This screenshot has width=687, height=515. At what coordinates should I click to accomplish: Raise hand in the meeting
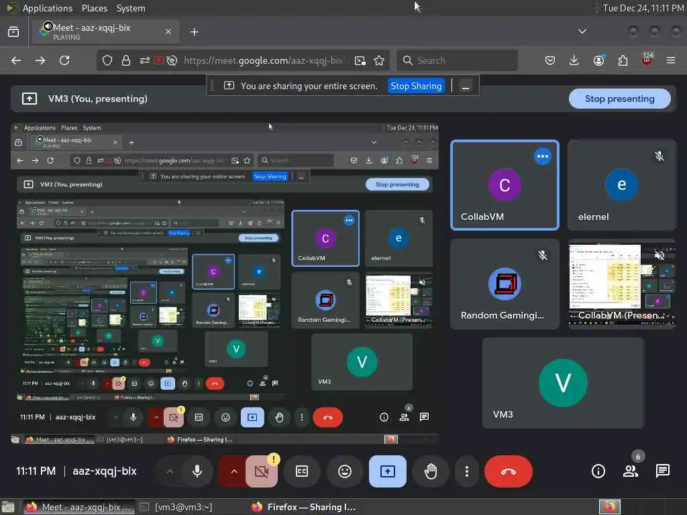(x=431, y=471)
